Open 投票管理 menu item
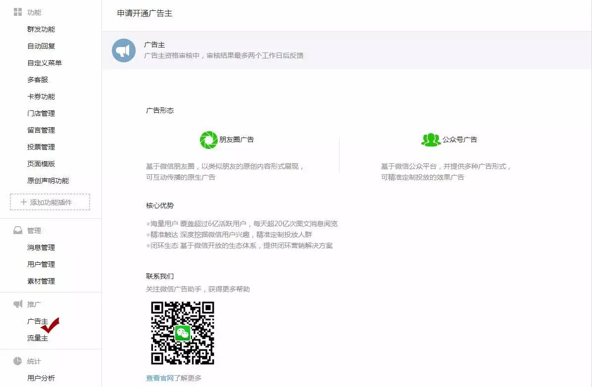Image resolution: width=592 pixels, height=387 pixels. coord(41,147)
